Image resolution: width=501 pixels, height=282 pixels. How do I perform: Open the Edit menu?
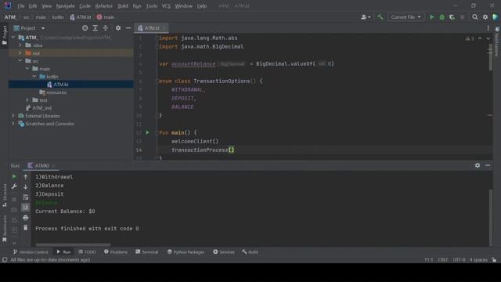(x=33, y=6)
